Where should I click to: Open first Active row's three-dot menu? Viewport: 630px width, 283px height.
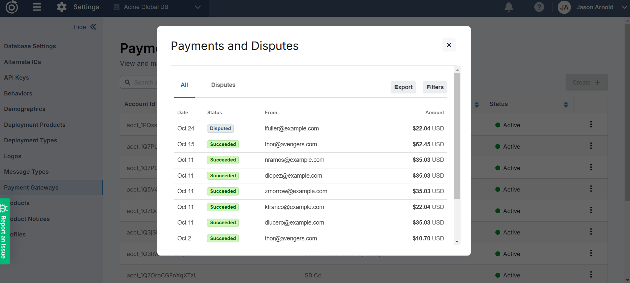point(591,124)
